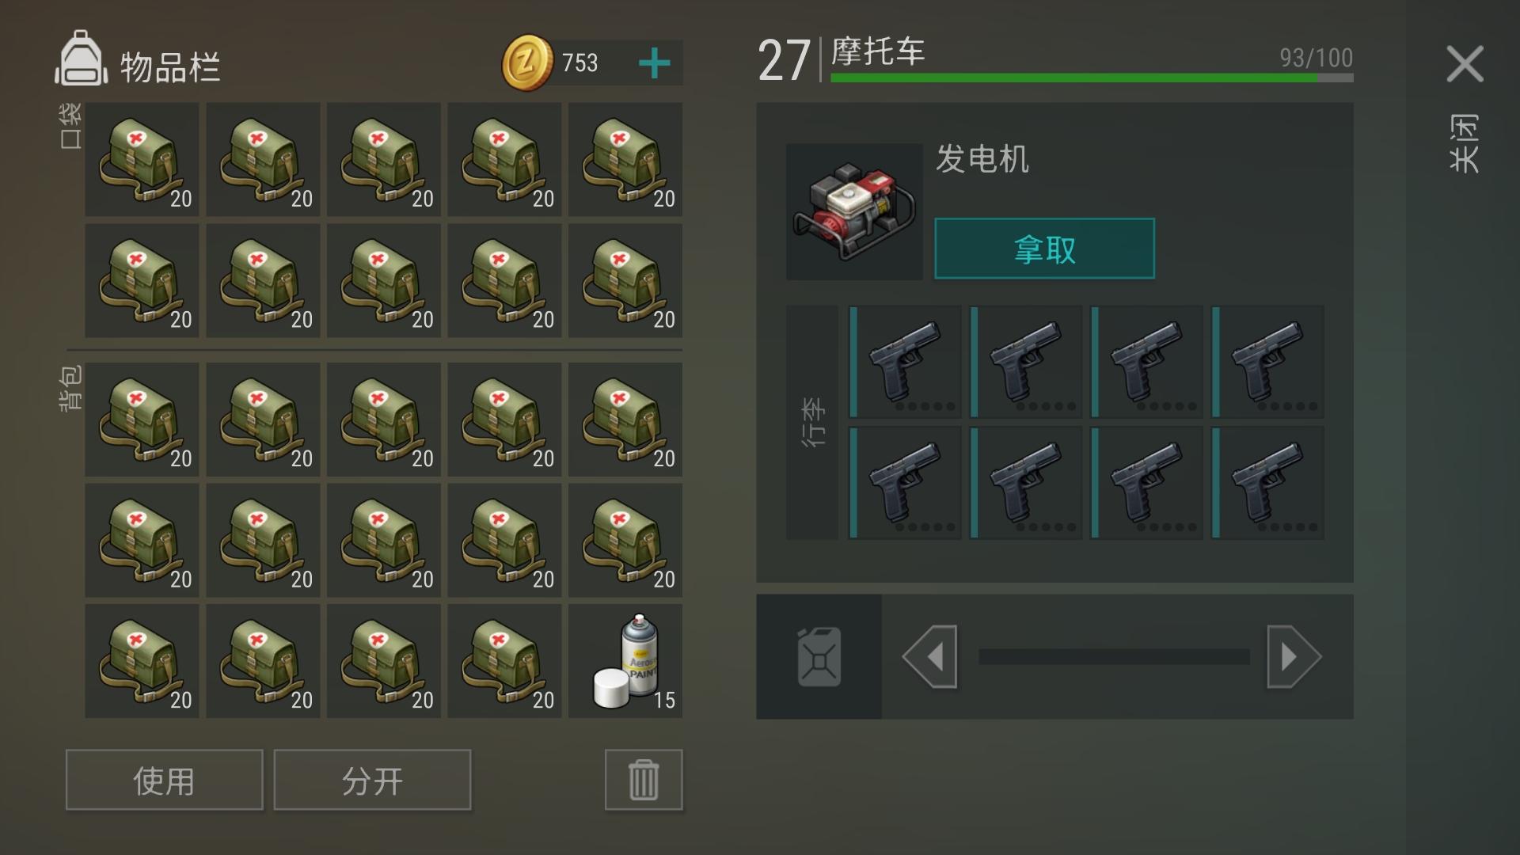Click the fuel amount slider bar
The height and width of the screenshot is (855, 1520).
1113,656
